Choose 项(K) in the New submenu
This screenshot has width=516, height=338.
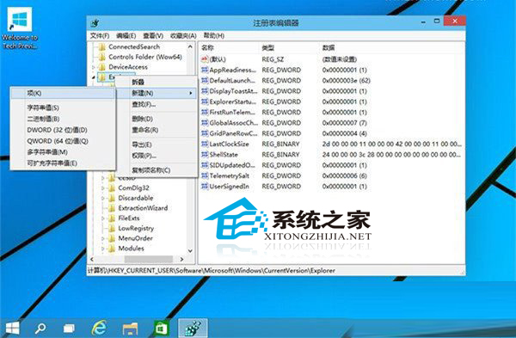coord(63,93)
